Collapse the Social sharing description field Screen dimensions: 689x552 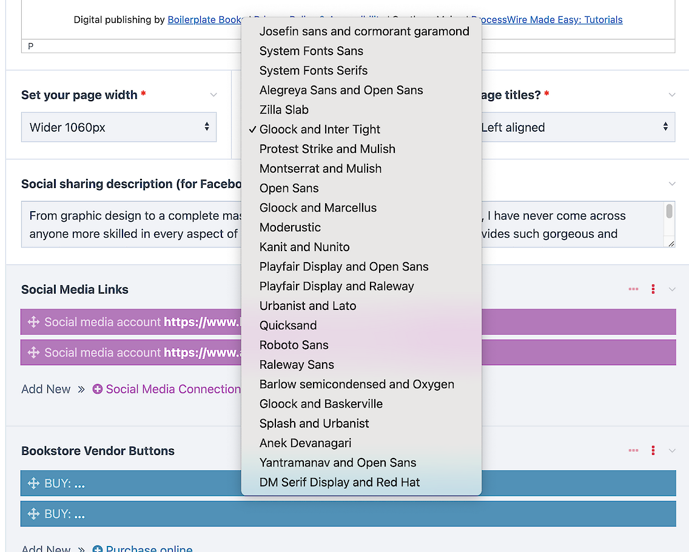tap(672, 184)
